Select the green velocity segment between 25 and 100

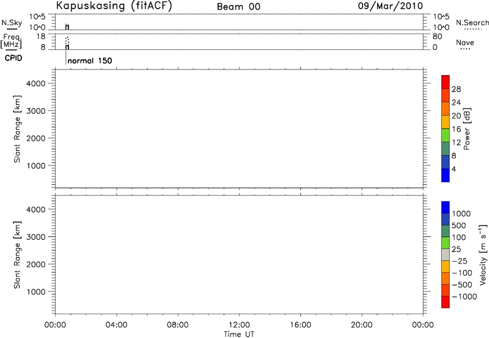pyautogui.click(x=446, y=243)
